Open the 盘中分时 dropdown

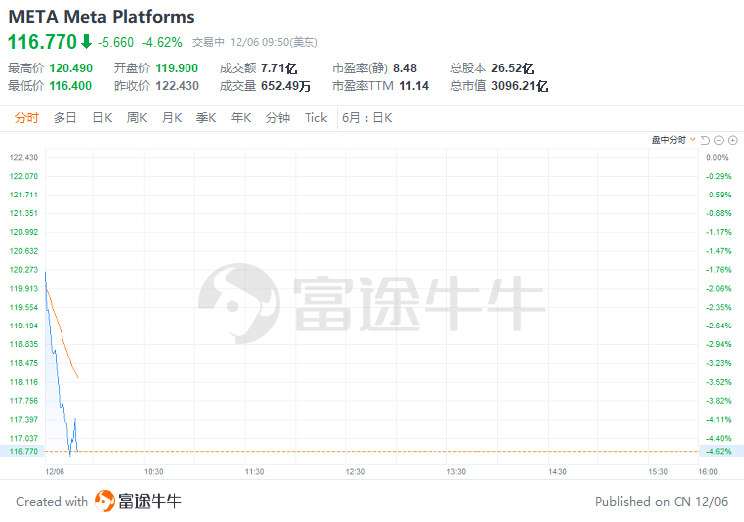pos(674,140)
